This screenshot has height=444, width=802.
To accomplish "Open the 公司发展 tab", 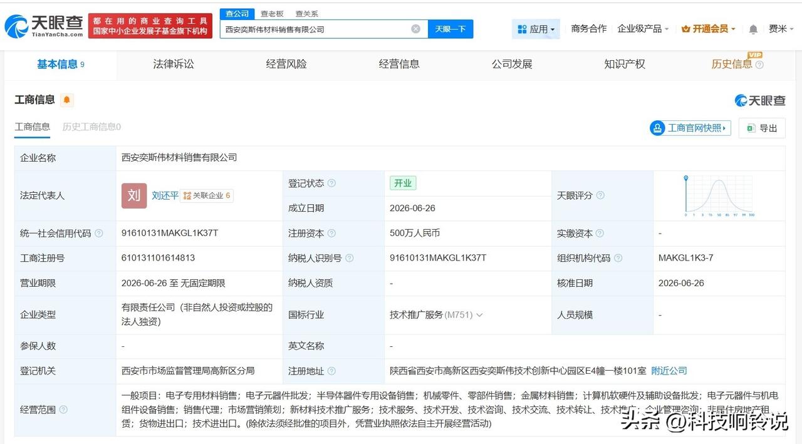I will [x=512, y=64].
